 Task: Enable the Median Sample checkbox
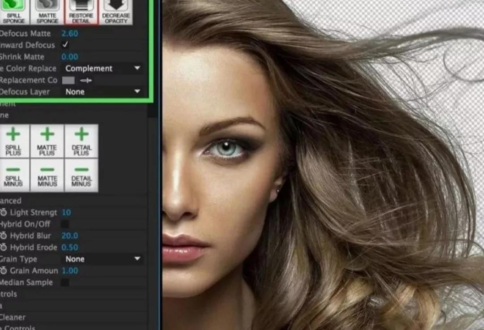[65, 282]
